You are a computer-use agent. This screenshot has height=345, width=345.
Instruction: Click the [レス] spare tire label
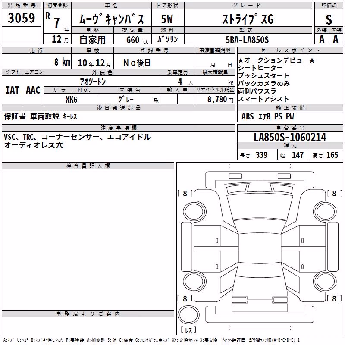tap(188, 330)
